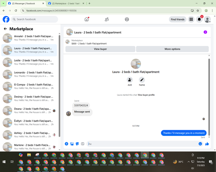216x172 pixels.
Task: Click the $800 listing title text
Action: pos(89,43)
